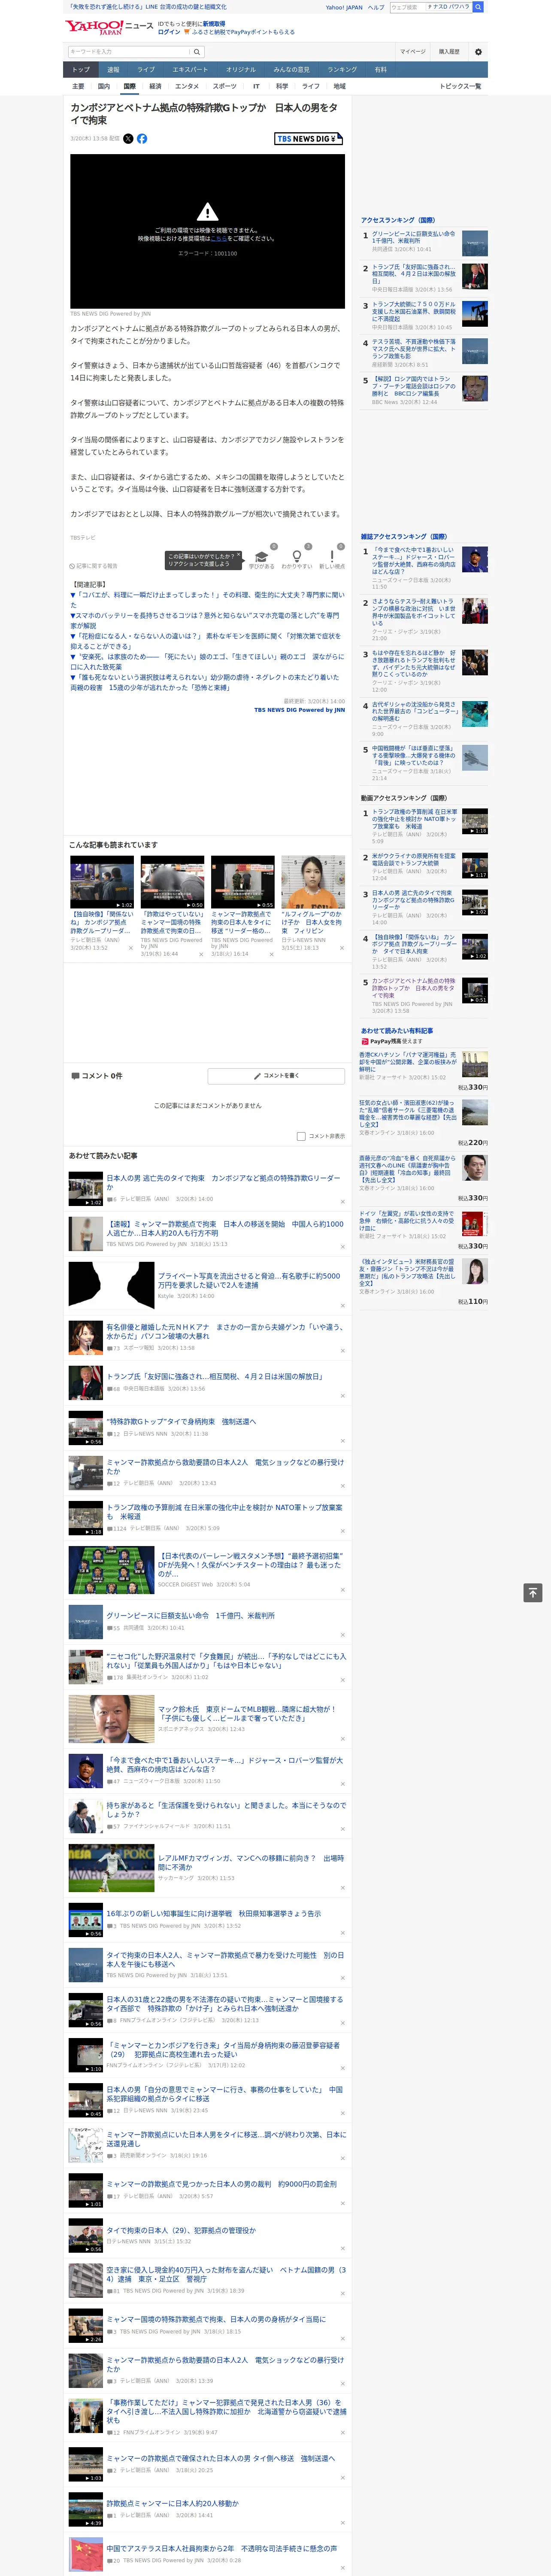The width and height of the screenshot is (551, 2576).
Task: Open マイページ link
Action: [x=412, y=52]
